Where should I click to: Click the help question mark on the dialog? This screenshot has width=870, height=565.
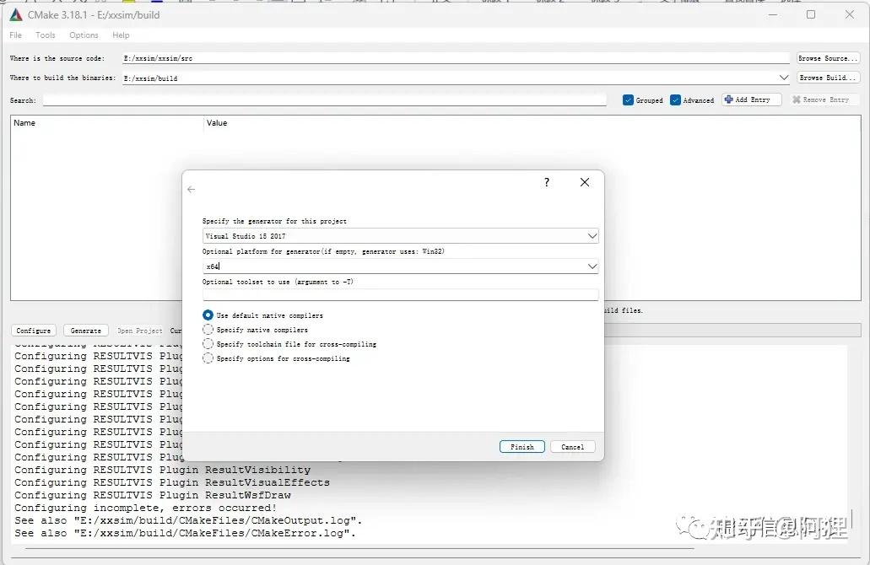tap(546, 182)
